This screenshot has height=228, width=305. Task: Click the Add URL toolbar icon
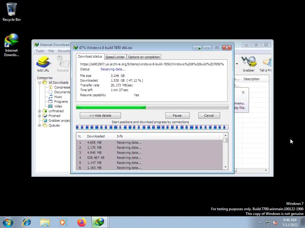[x=43, y=64]
